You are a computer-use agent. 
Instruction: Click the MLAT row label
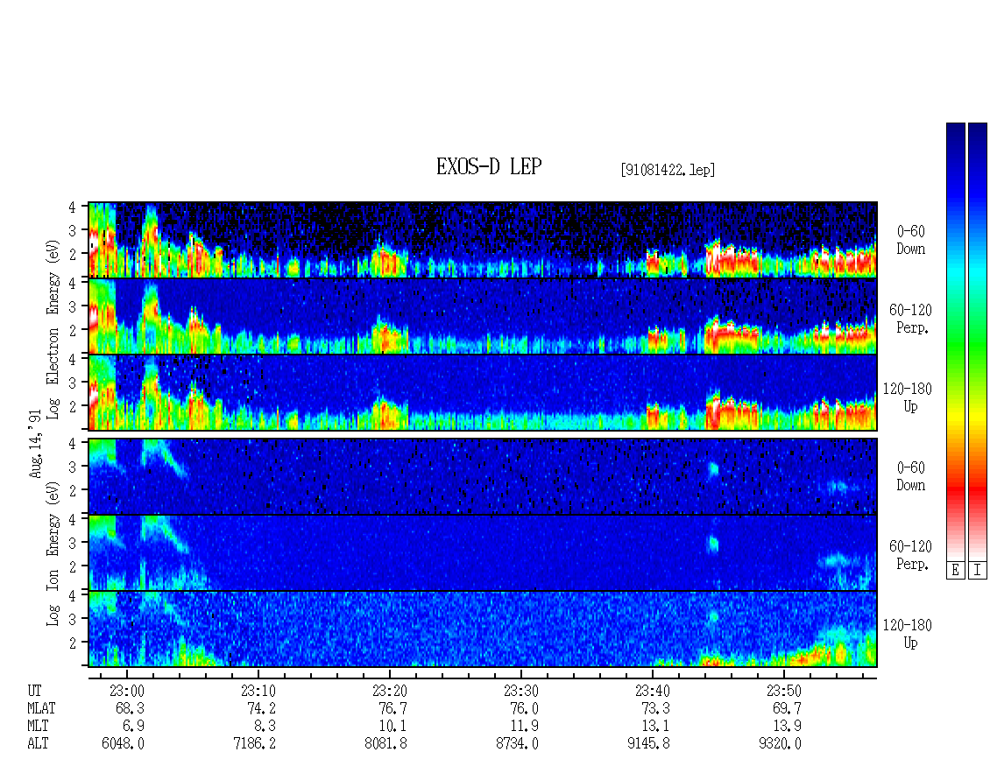(41, 708)
